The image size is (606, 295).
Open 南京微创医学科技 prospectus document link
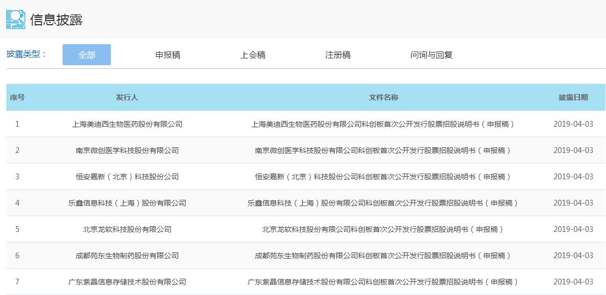click(383, 150)
